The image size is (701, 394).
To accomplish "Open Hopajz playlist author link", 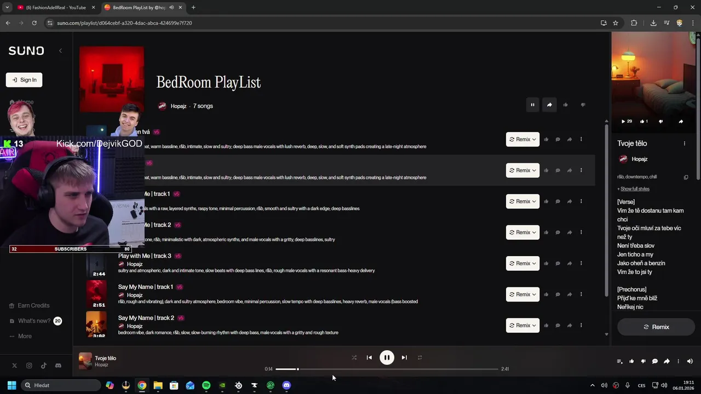I will pos(179,106).
